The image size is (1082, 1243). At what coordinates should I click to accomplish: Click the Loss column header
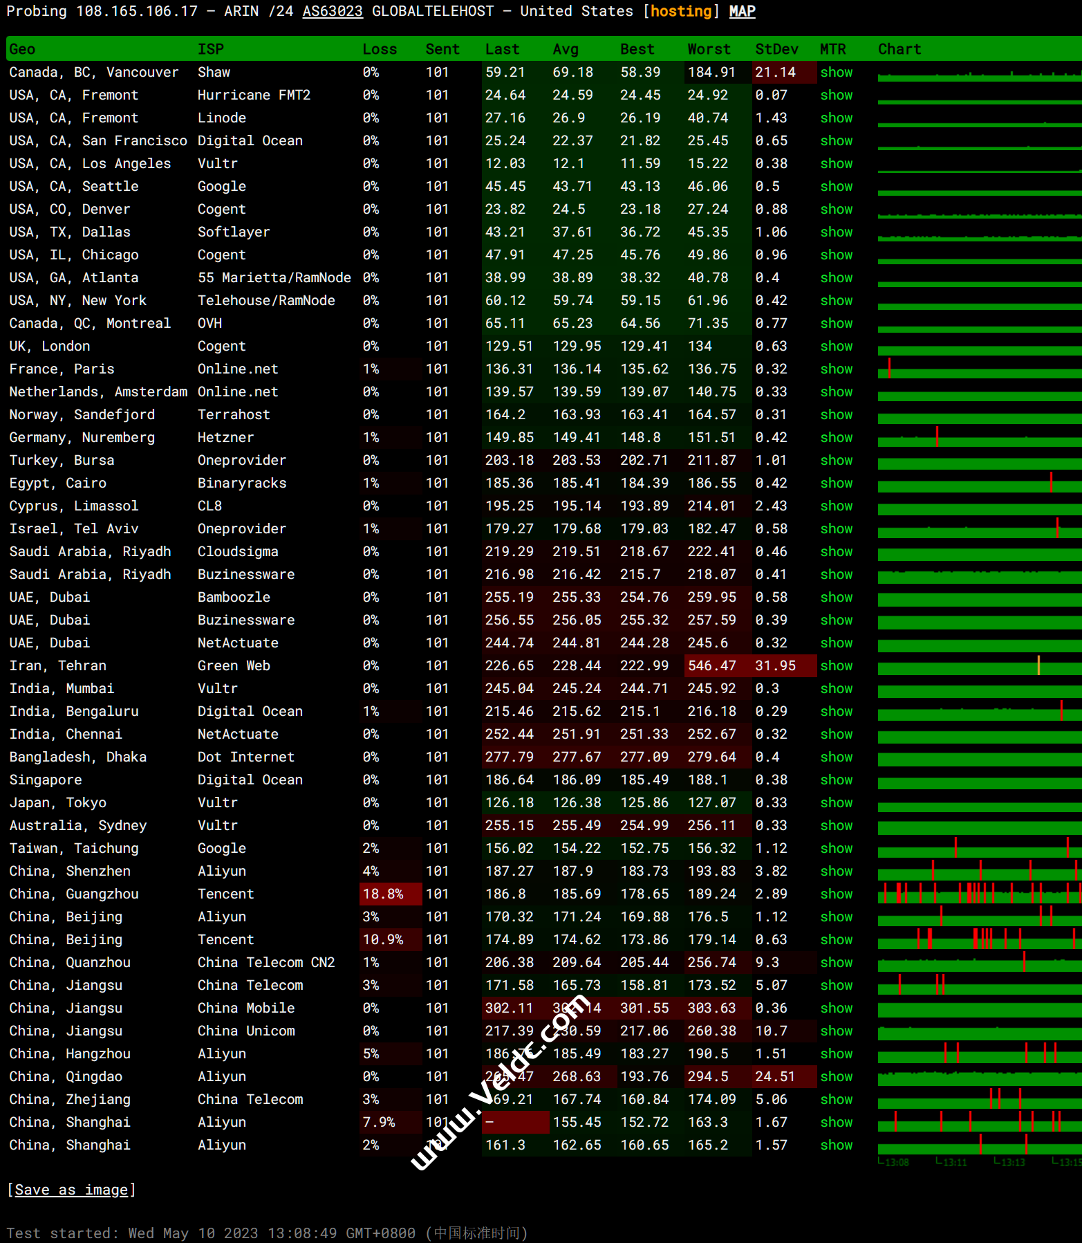point(380,49)
